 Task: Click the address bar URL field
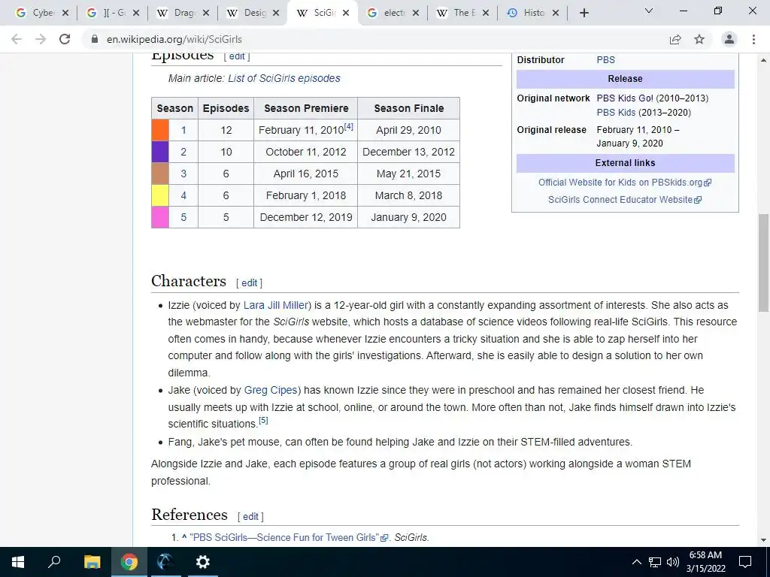point(174,39)
